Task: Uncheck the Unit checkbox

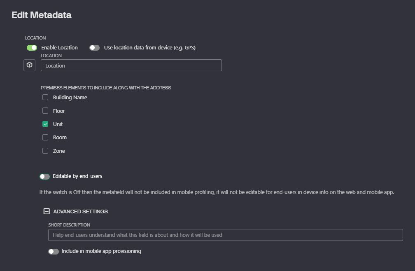Action: click(x=45, y=124)
